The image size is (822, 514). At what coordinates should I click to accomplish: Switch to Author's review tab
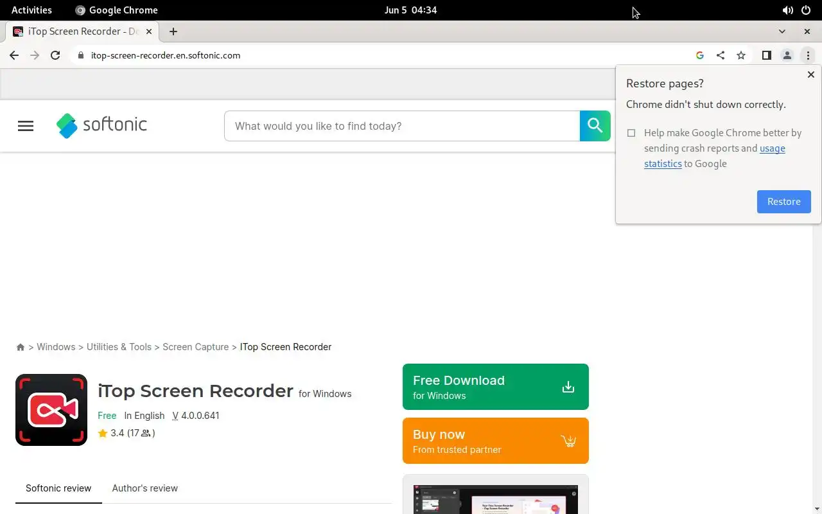click(x=145, y=488)
